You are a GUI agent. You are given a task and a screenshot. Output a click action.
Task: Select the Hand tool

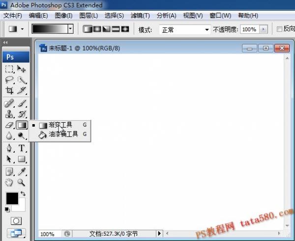point(9,183)
